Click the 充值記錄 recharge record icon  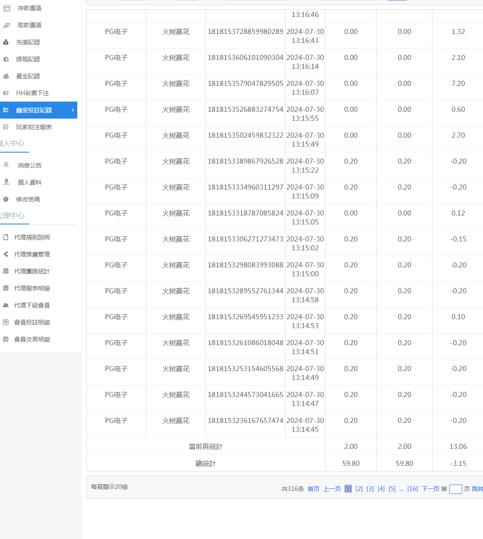[x=6, y=42]
